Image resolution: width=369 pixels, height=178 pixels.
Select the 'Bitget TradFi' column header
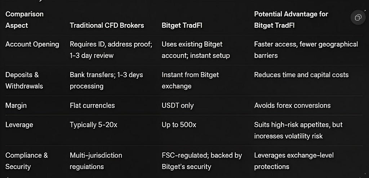(x=182, y=26)
